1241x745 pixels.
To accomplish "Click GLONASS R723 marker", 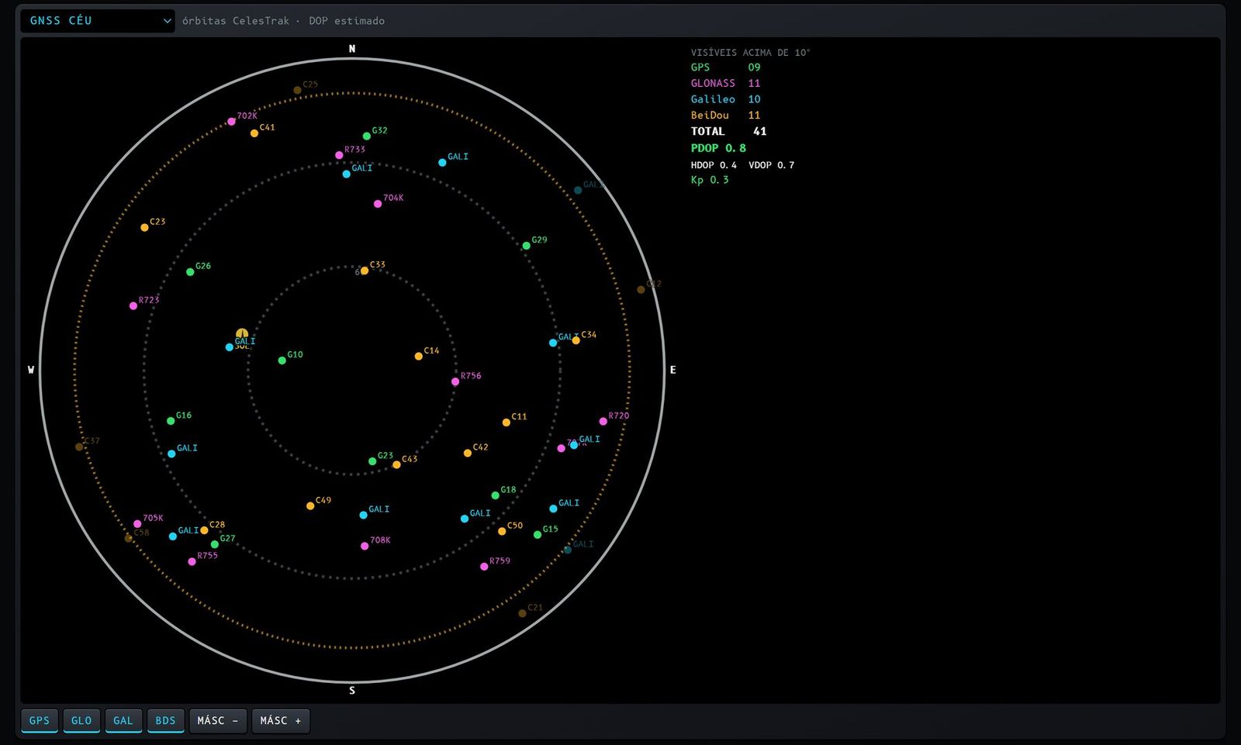I will 133,306.
